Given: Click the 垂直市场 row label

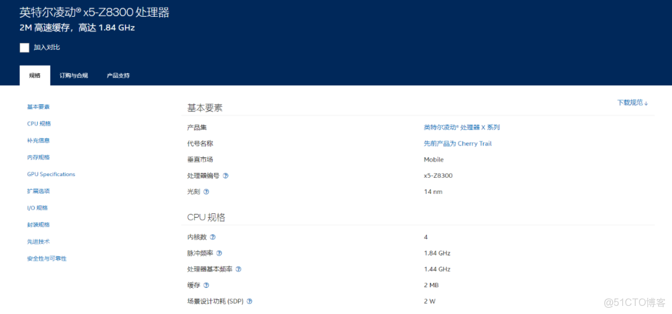Looking at the screenshot, I should [x=200, y=160].
